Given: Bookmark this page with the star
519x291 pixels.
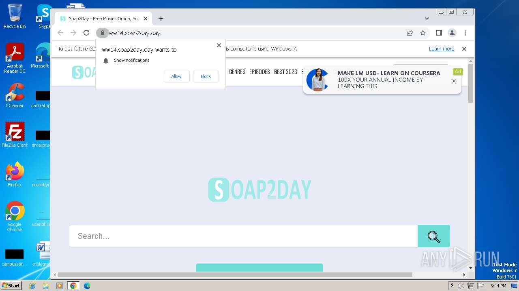Looking at the screenshot, I should pos(423,33).
